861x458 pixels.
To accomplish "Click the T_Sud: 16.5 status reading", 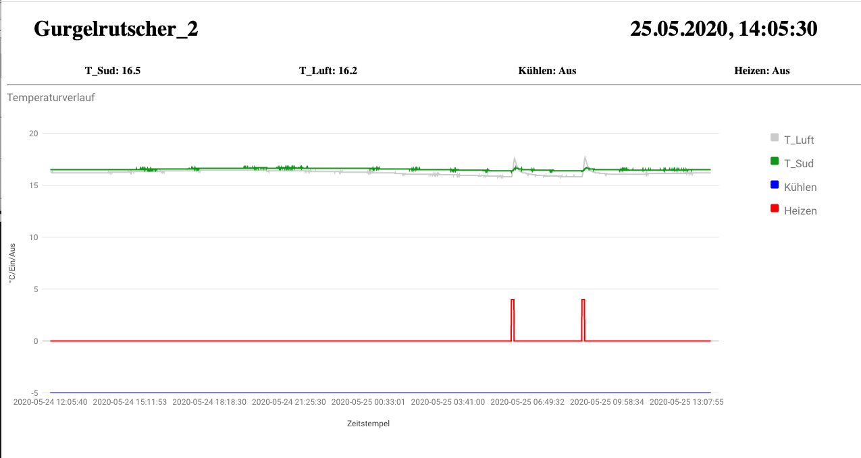I will pos(113,71).
